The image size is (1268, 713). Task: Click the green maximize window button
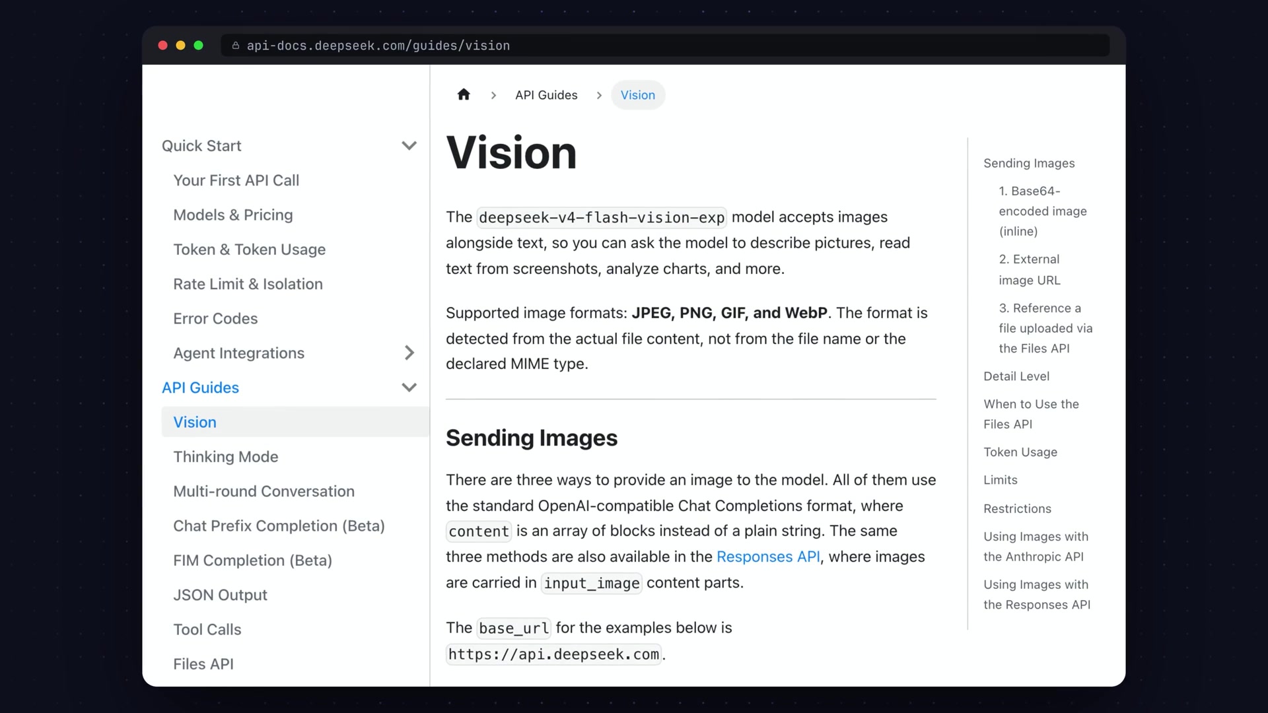[199, 46]
